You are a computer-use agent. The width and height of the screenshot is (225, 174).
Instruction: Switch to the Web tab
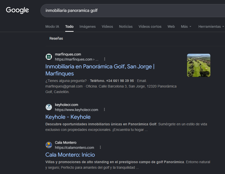(171, 27)
